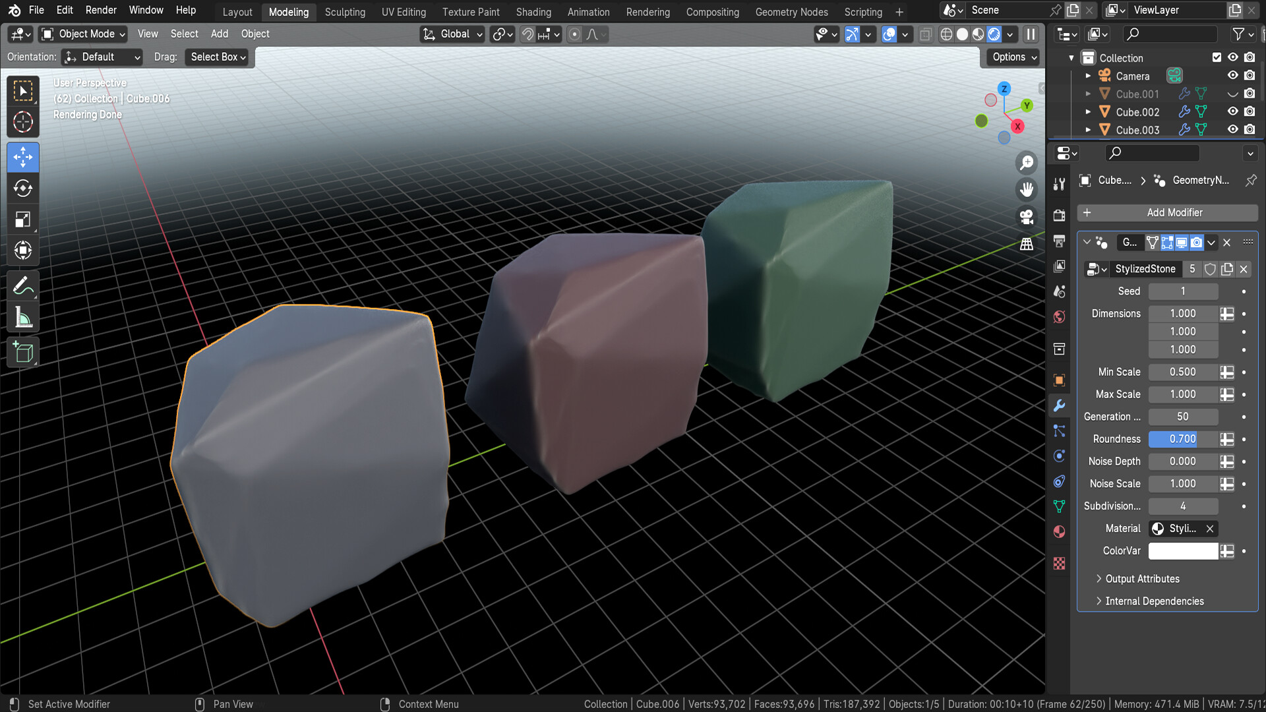Open the Render Properties tab
The height and width of the screenshot is (712, 1266).
1059,216
